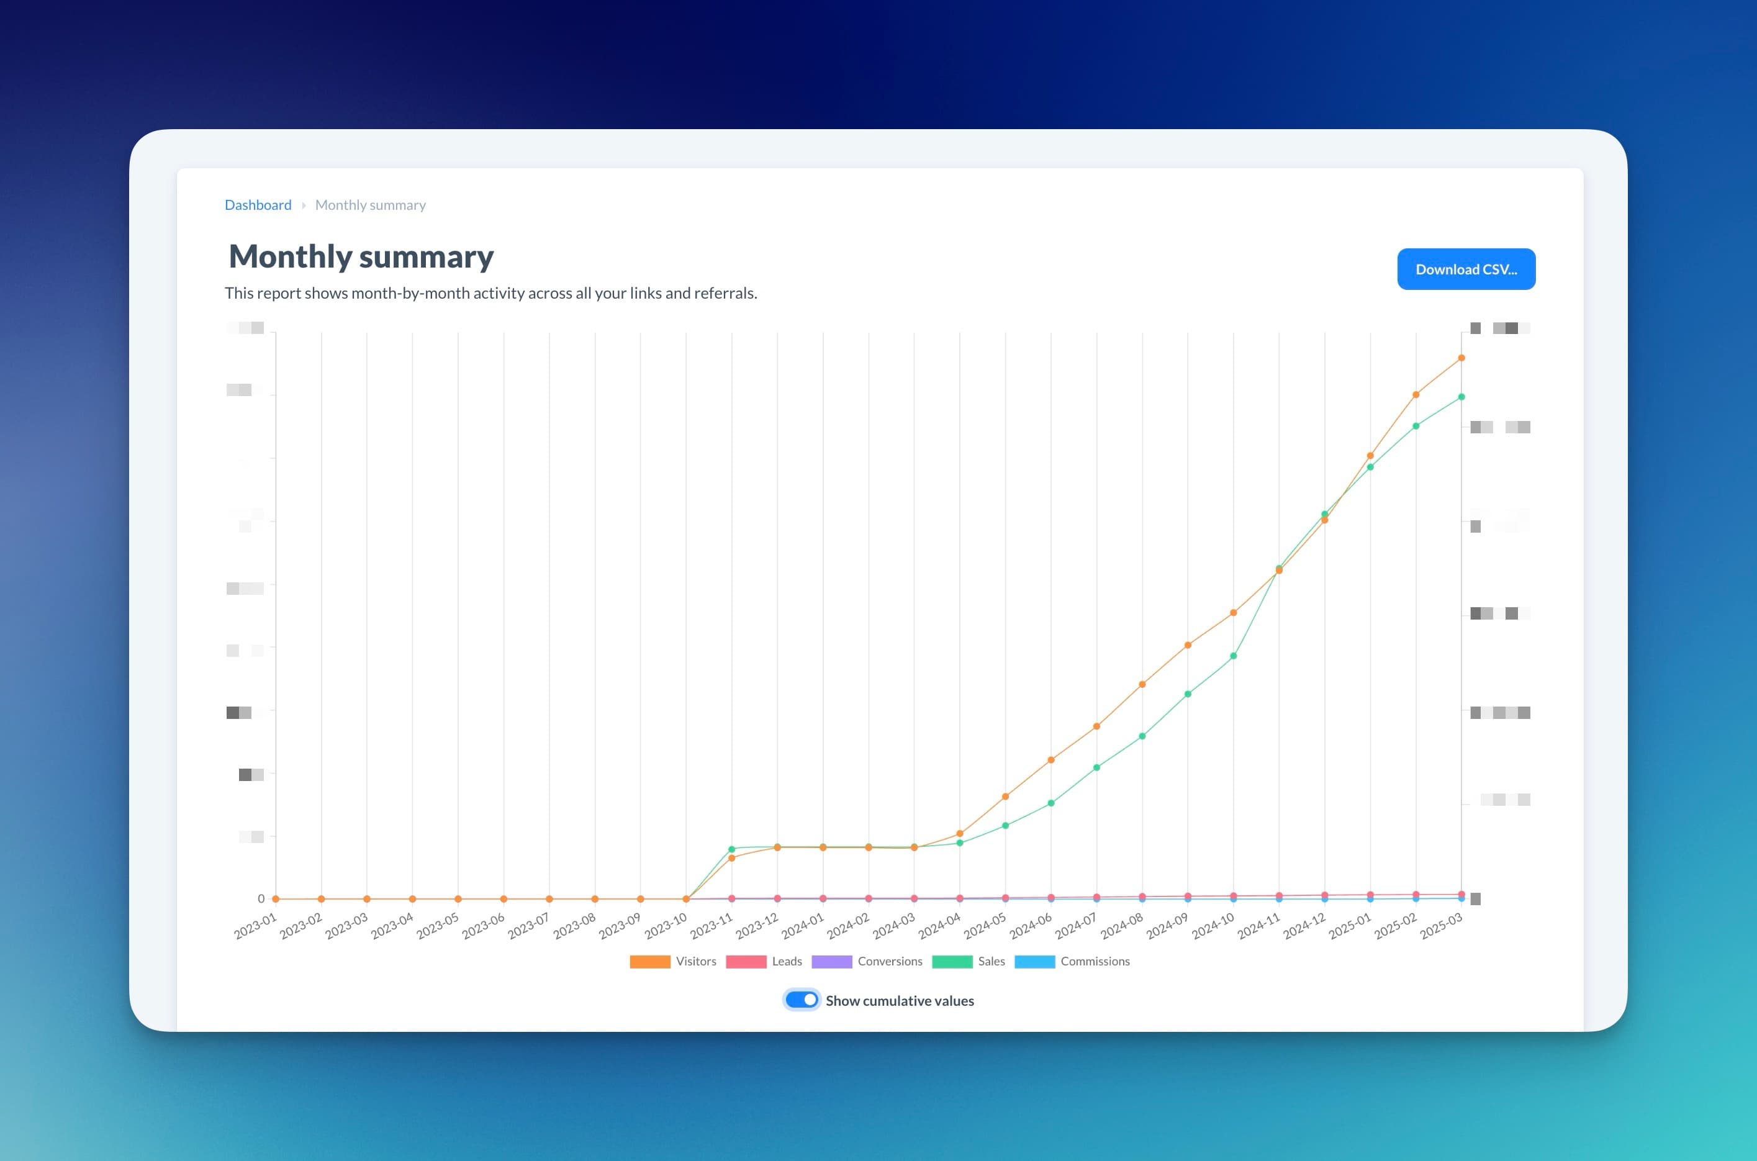Image resolution: width=1757 pixels, height=1161 pixels.
Task: Click the orange Visitors legend swatch
Action: tap(649, 961)
